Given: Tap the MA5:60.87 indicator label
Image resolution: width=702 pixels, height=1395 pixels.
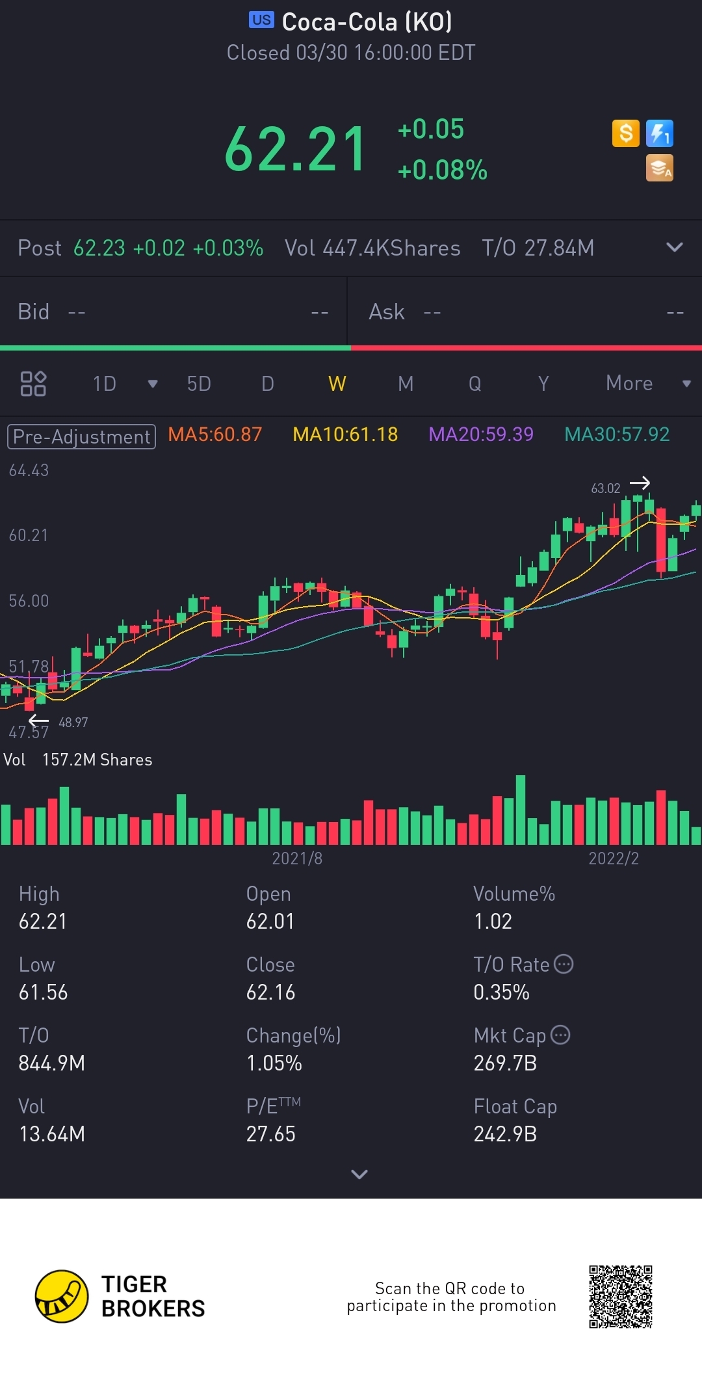Looking at the screenshot, I should [x=214, y=434].
